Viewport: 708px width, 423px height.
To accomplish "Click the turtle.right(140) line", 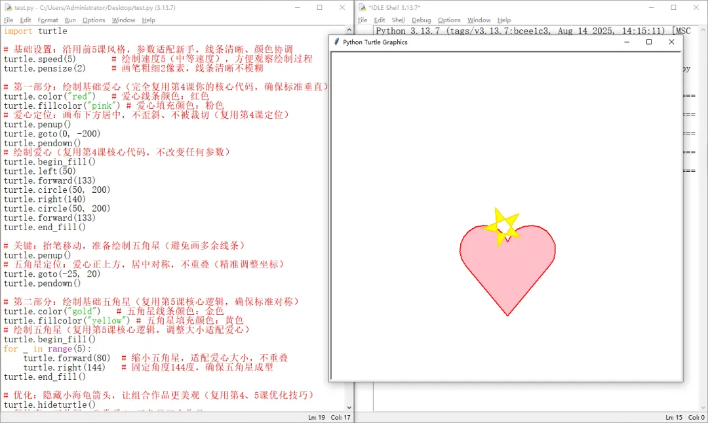I will [45, 199].
